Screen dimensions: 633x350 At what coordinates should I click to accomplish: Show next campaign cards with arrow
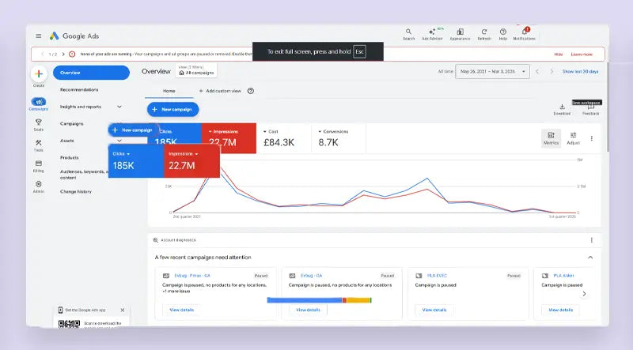click(x=584, y=294)
